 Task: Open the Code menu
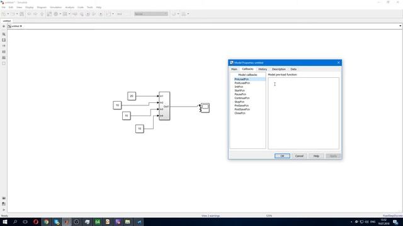coord(81,8)
